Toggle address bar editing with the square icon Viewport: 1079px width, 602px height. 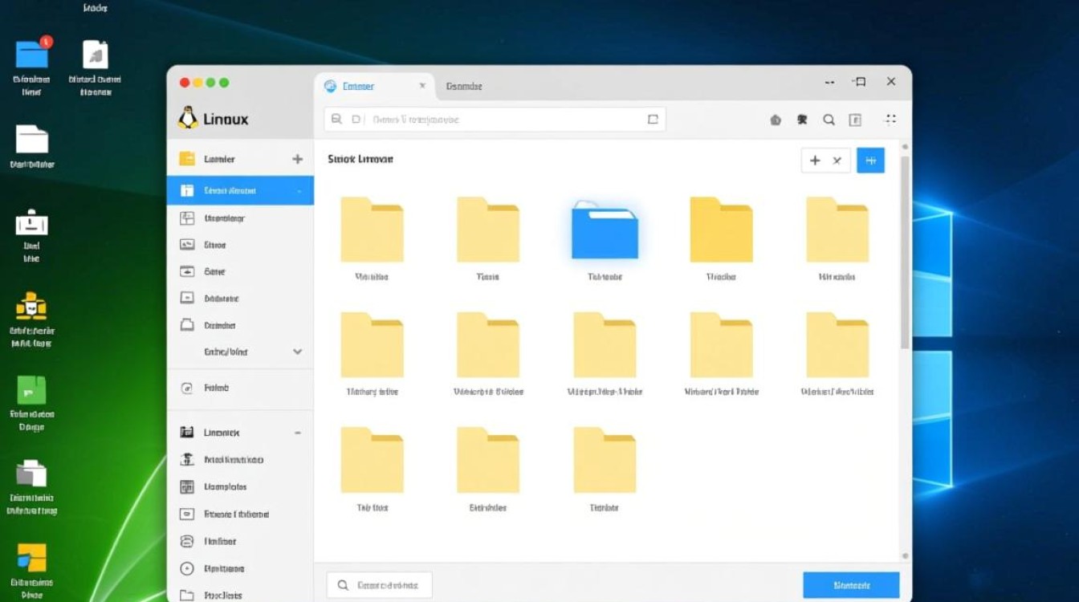pos(652,118)
